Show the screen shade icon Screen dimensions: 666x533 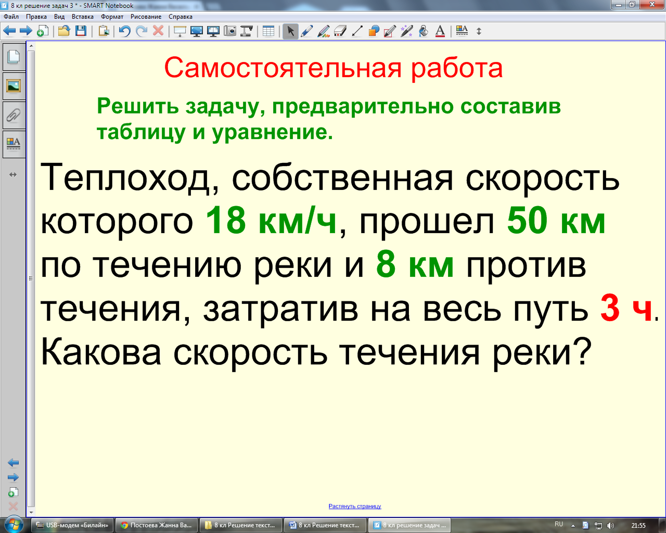[180, 31]
